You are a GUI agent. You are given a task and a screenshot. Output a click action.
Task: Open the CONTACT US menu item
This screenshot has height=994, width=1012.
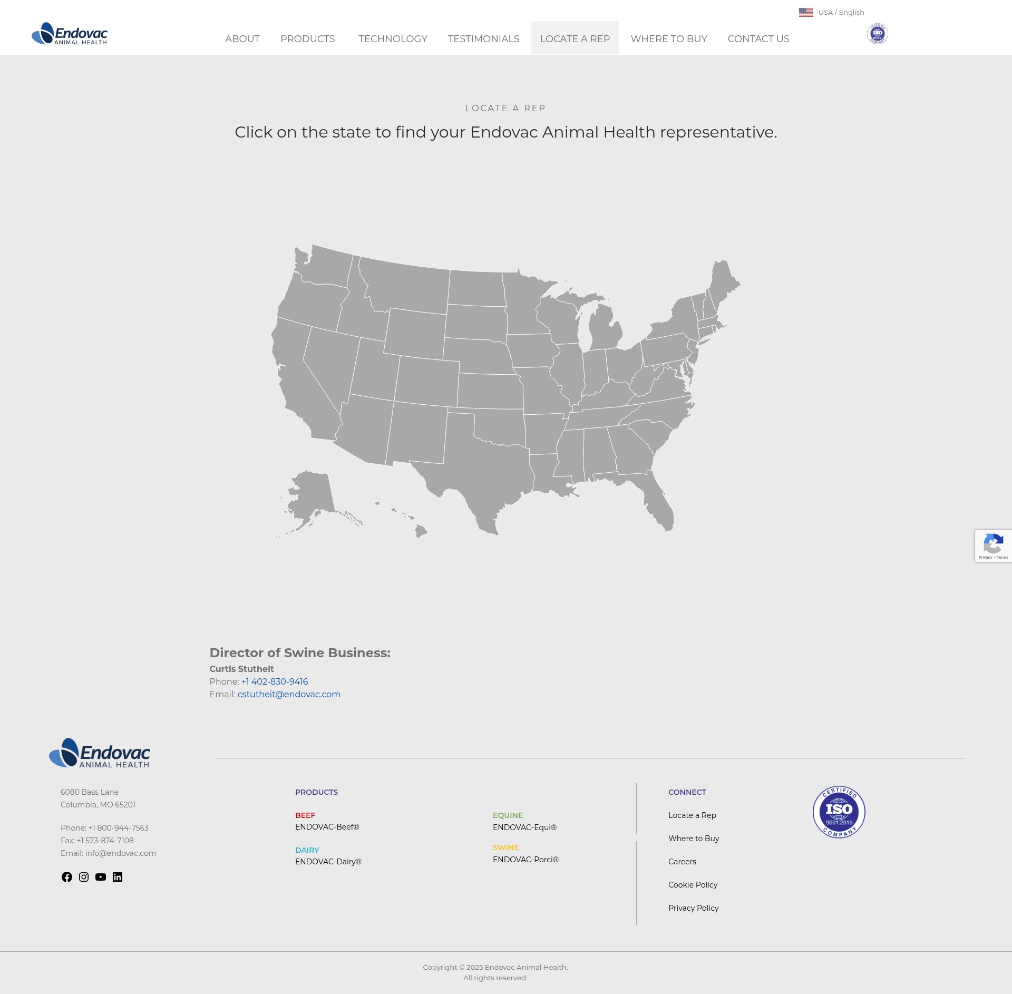tap(758, 38)
